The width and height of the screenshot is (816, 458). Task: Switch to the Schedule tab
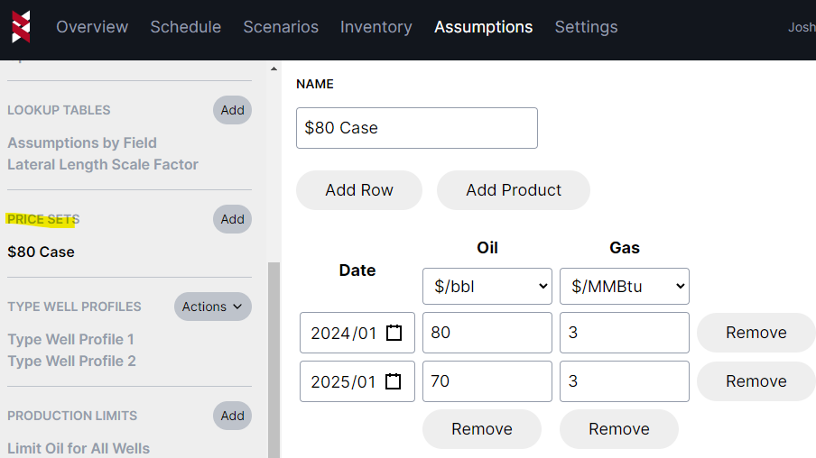point(185,27)
